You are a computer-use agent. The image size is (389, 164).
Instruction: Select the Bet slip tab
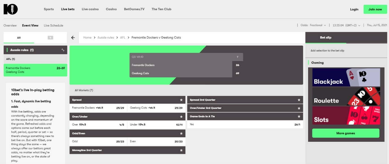pos(326,37)
